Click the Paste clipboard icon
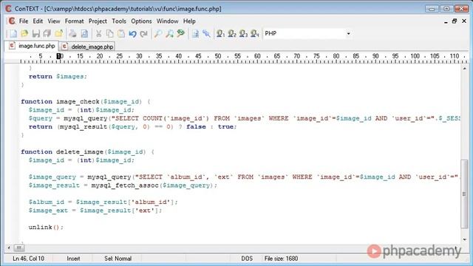The width and height of the screenshot is (473, 266). click(x=121, y=33)
